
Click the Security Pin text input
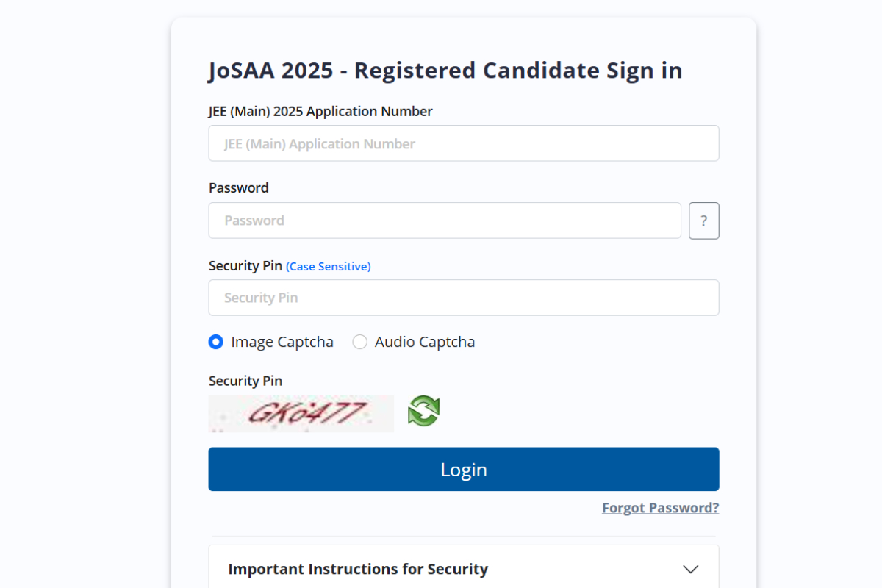(463, 298)
